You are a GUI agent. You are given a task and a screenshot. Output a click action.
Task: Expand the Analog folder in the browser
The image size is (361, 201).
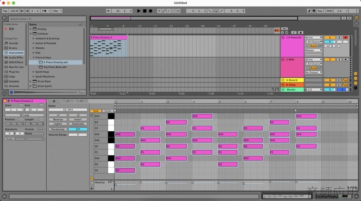point(31,29)
